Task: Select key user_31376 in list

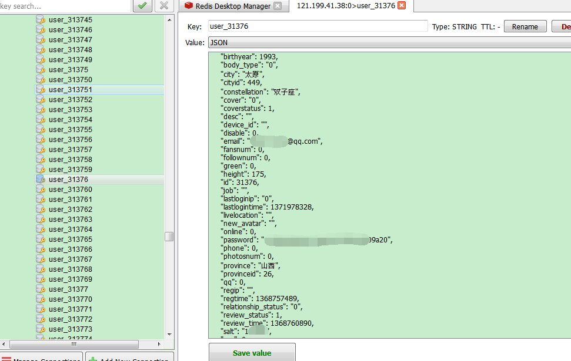Action: click(68, 180)
